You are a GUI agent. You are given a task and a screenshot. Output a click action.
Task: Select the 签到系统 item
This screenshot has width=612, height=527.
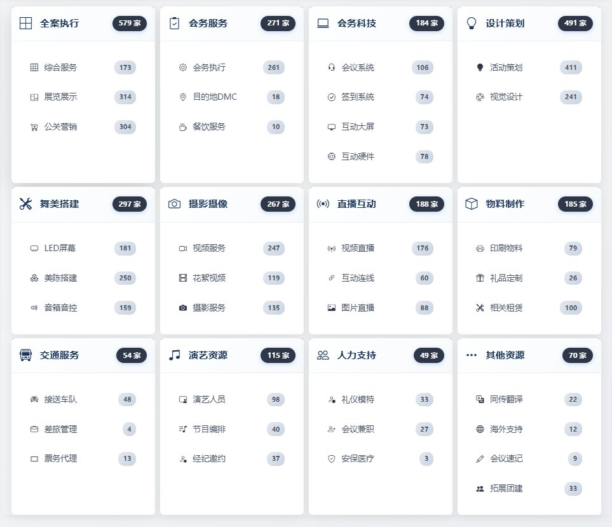tap(358, 97)
